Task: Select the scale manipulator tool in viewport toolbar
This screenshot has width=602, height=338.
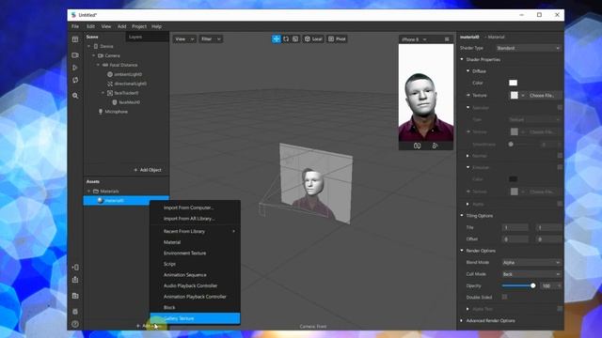Action: click(295, 39)
